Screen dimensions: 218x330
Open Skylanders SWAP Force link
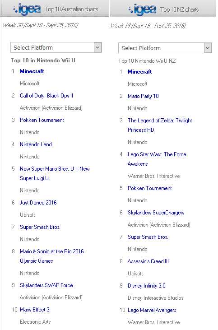pyautogui.click(x=46, y=285)
